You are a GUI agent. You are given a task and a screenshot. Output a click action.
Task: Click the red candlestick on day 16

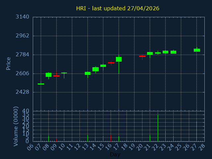tap(111, 63)
